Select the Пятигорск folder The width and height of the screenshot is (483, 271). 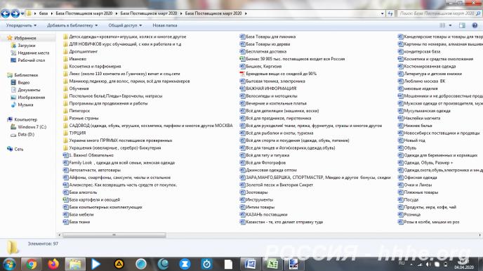79,111
